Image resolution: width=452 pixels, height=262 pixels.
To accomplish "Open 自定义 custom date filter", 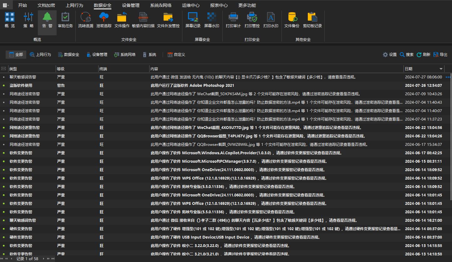I will (176, 55).
